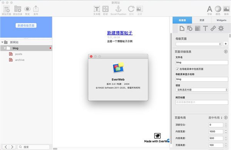
Task: Switch to the Assets tab
Action: pyautogui.click(x=202, y=20)
